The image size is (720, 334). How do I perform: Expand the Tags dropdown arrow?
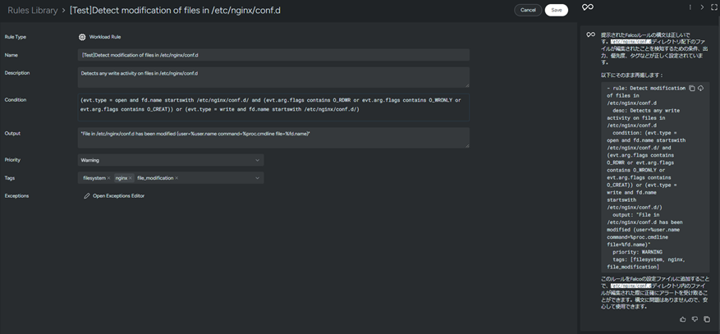pos(257,178)
